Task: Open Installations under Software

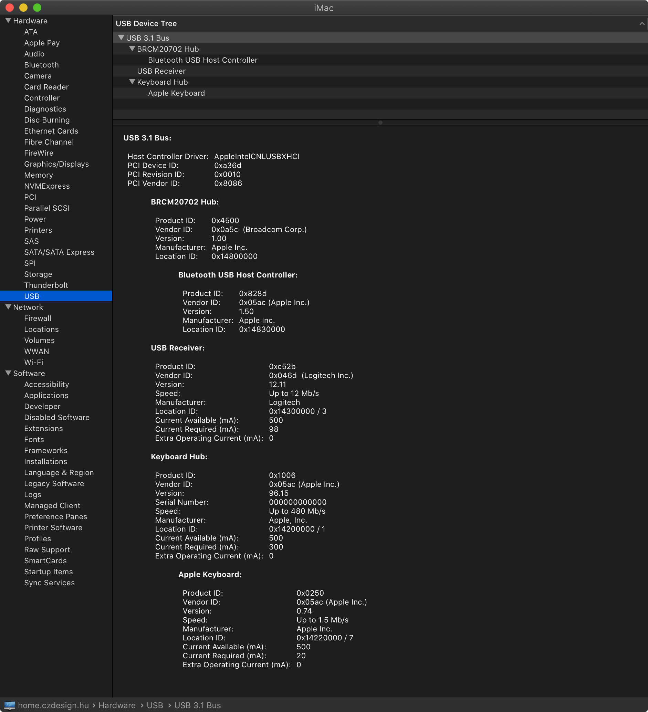Action: [x=45, y=461]
